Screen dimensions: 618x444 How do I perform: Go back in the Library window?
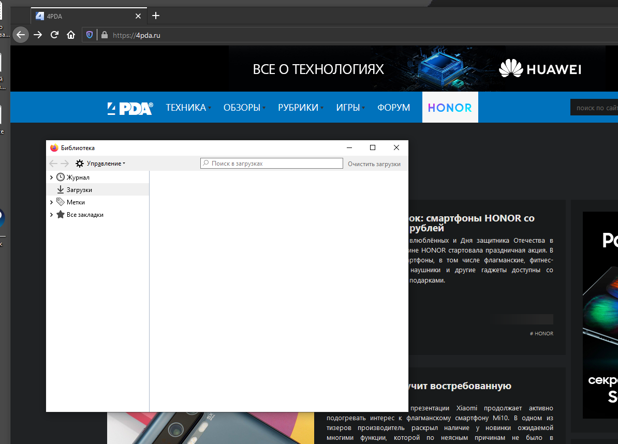[x=54, y=164]
